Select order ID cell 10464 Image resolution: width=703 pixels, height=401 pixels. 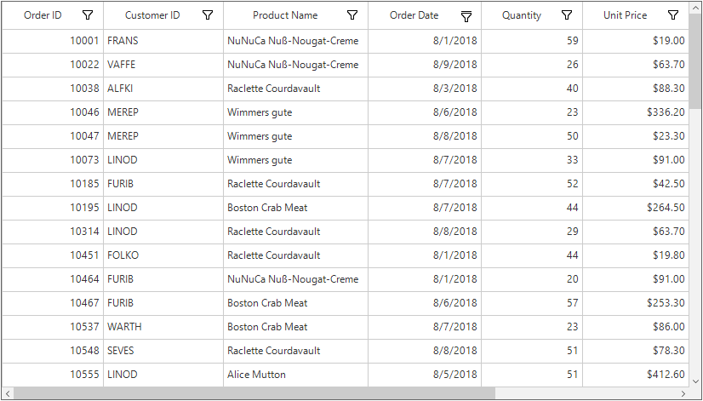[x=53, y=279]
